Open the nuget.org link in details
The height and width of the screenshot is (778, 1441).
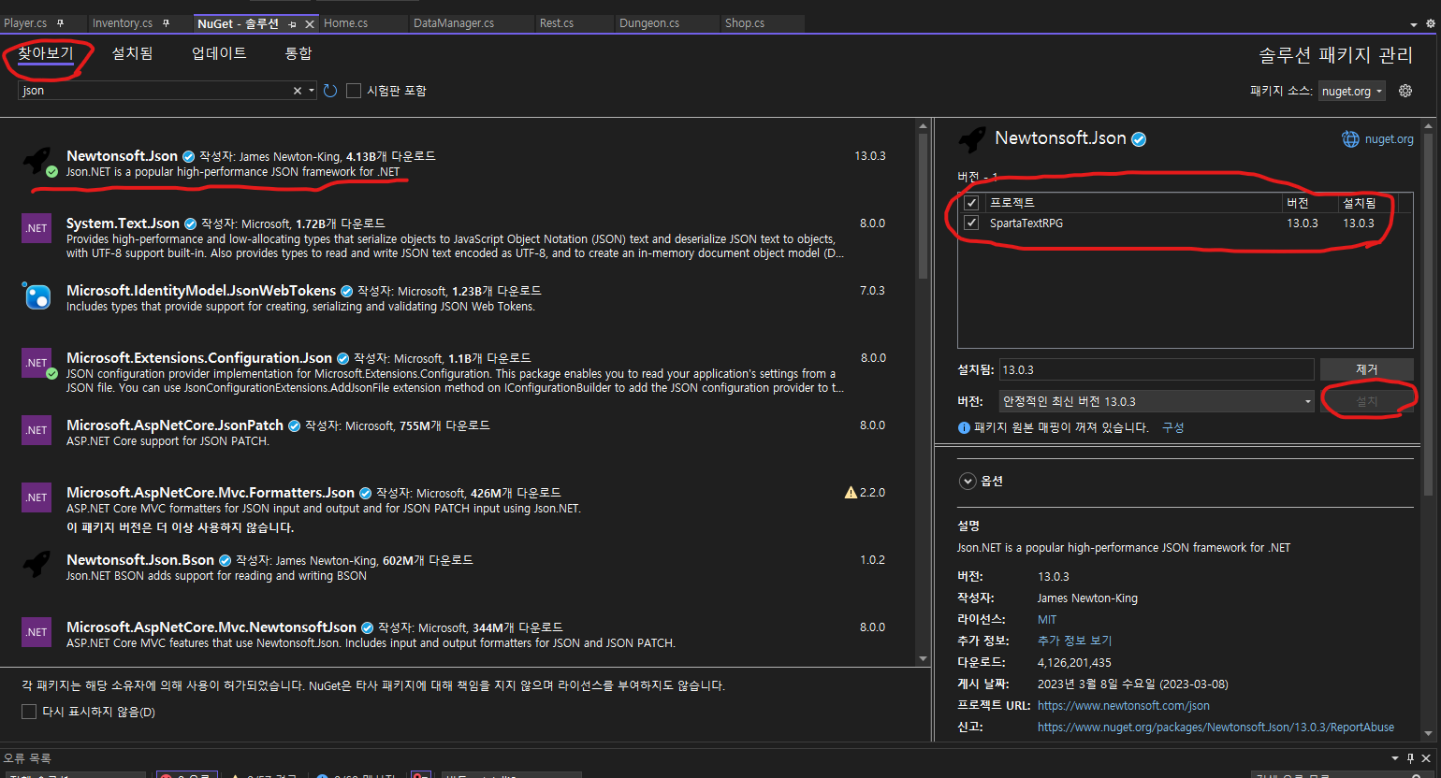click(x=1389, y=139)
